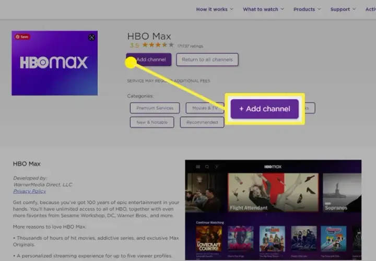Viewport: 376px width, 261px height.
Task: Click the Categories label
Action: [140, 96]
